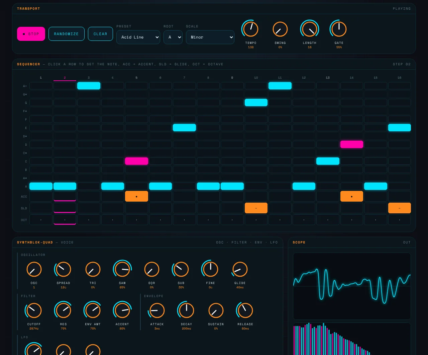428x355 pixels.
Task: Click the first LFO knob
Action: [34, 350]
